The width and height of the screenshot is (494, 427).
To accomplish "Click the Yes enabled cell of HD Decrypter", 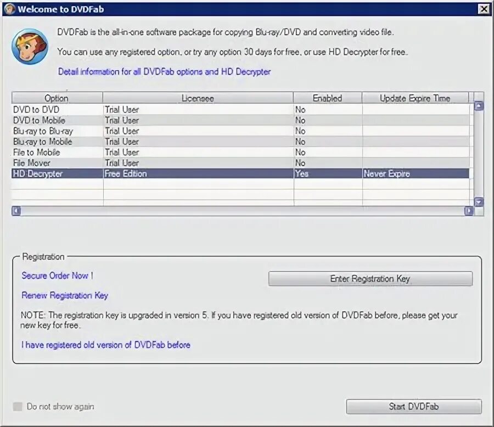I will [x=328, y=173].
